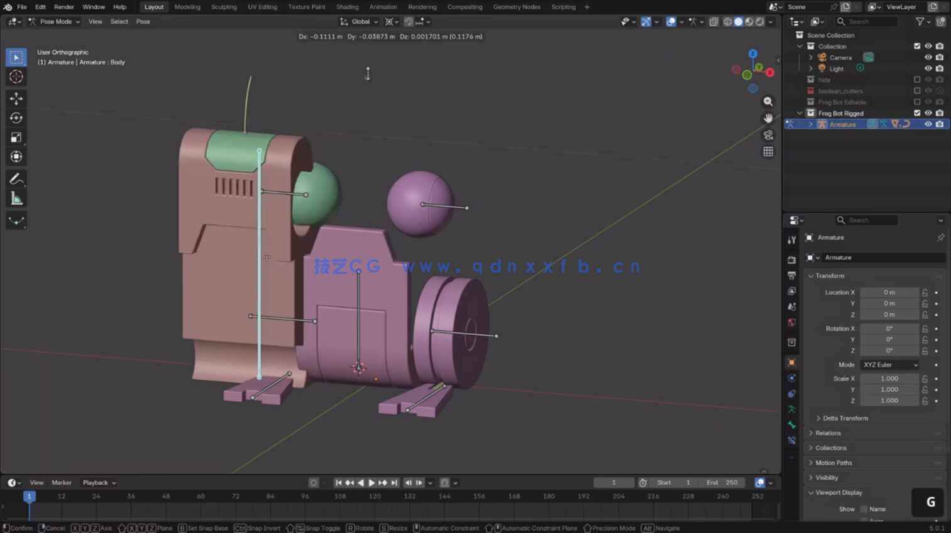Select the Cursor tool below Select Box
This screenshot has width=951, height=533.
click(x=16, y=77)
